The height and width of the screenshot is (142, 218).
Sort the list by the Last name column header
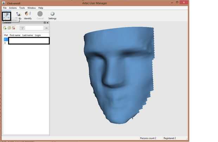(27, 35)
